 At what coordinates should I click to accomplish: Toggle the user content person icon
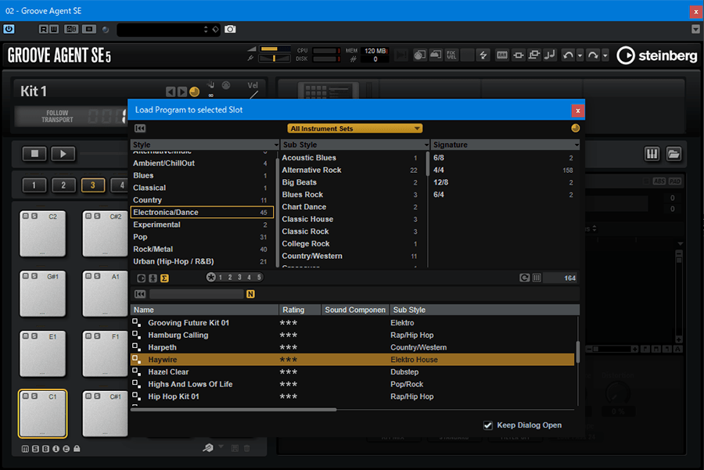pos(153,278)
